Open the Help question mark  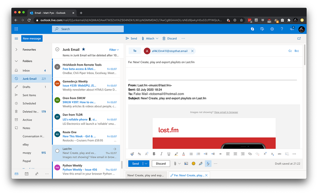[282, 29]
